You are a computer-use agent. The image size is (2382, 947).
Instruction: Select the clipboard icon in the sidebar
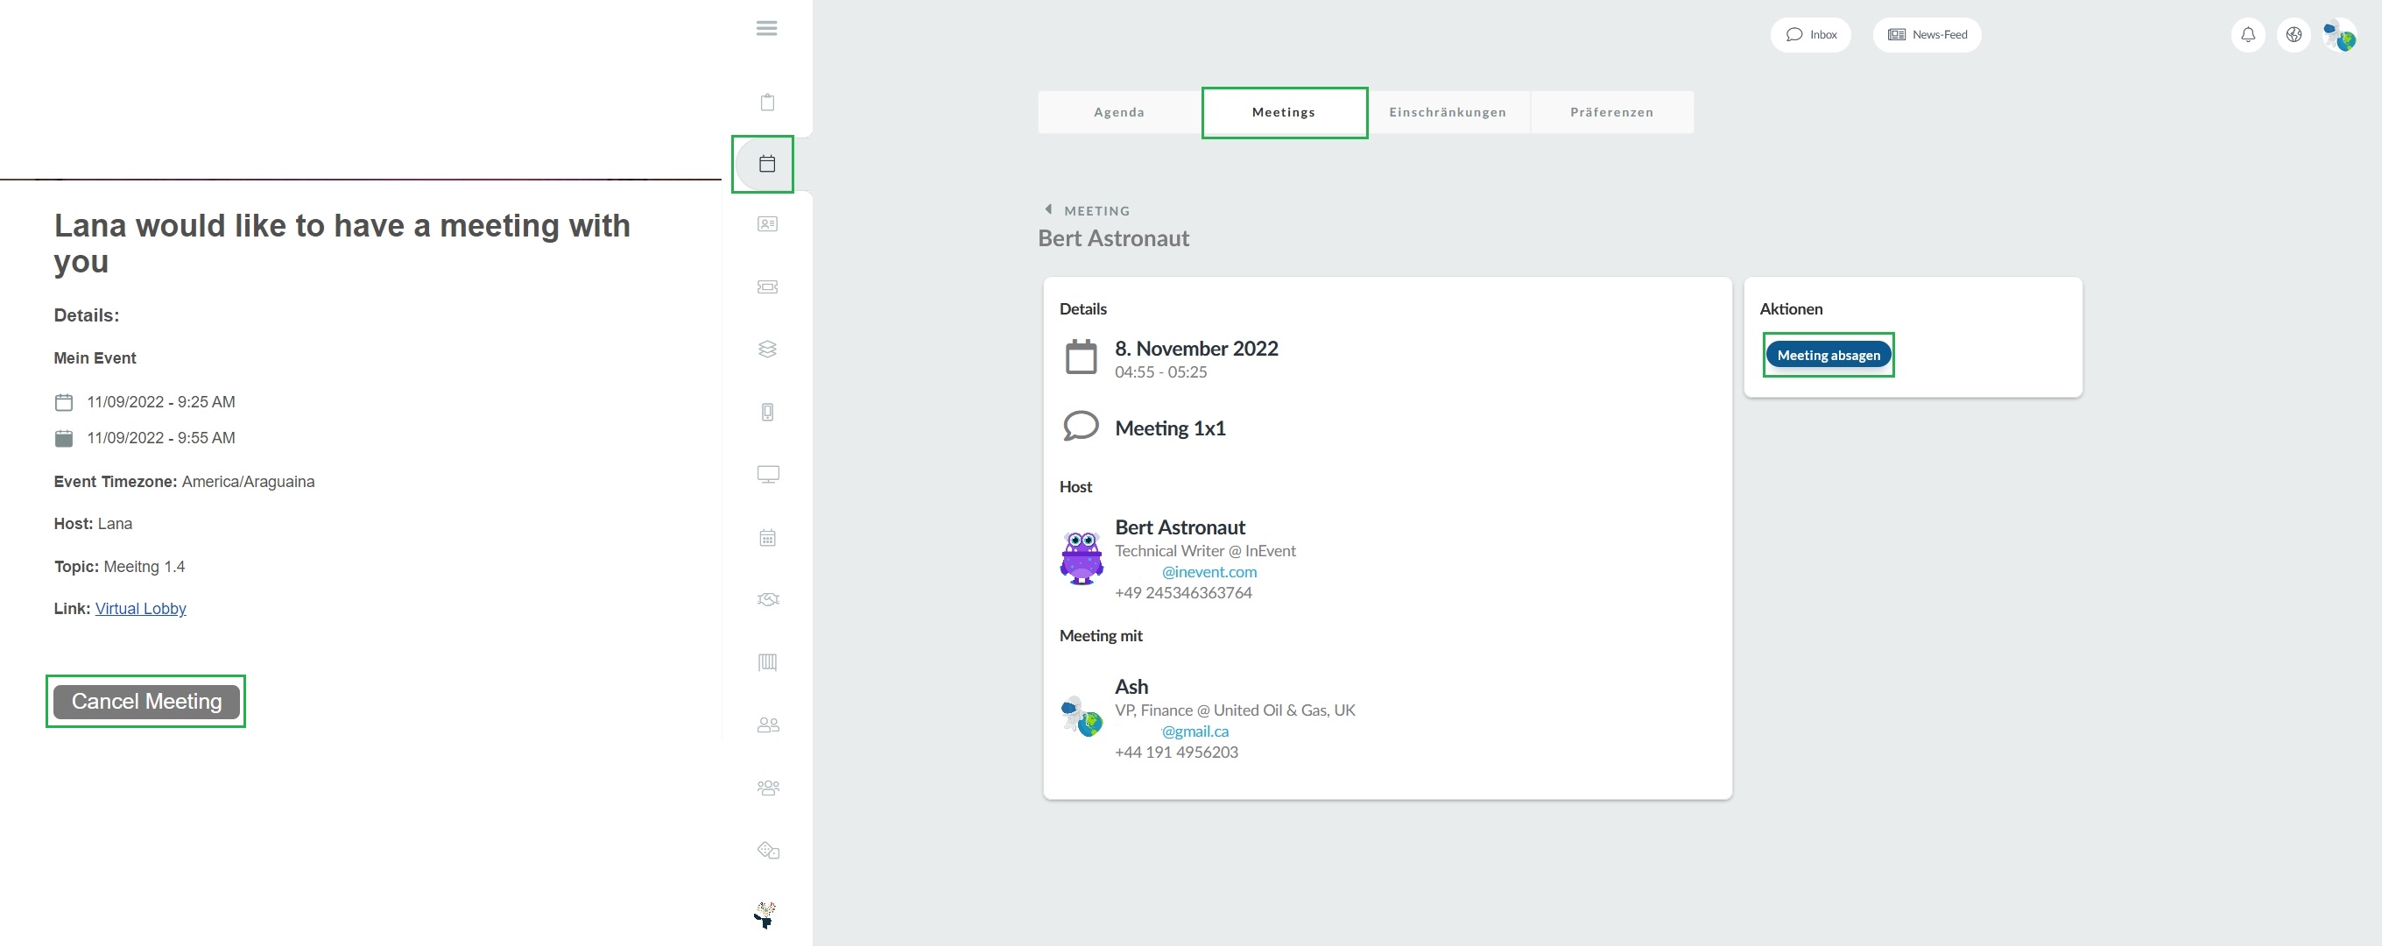coord(767,102)
